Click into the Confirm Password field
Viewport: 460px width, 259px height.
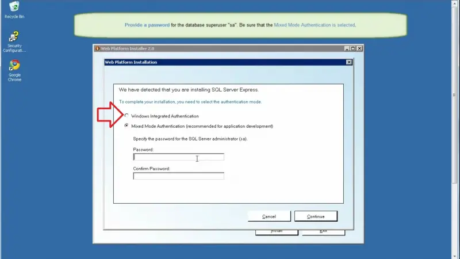click(x=178, y=176)
